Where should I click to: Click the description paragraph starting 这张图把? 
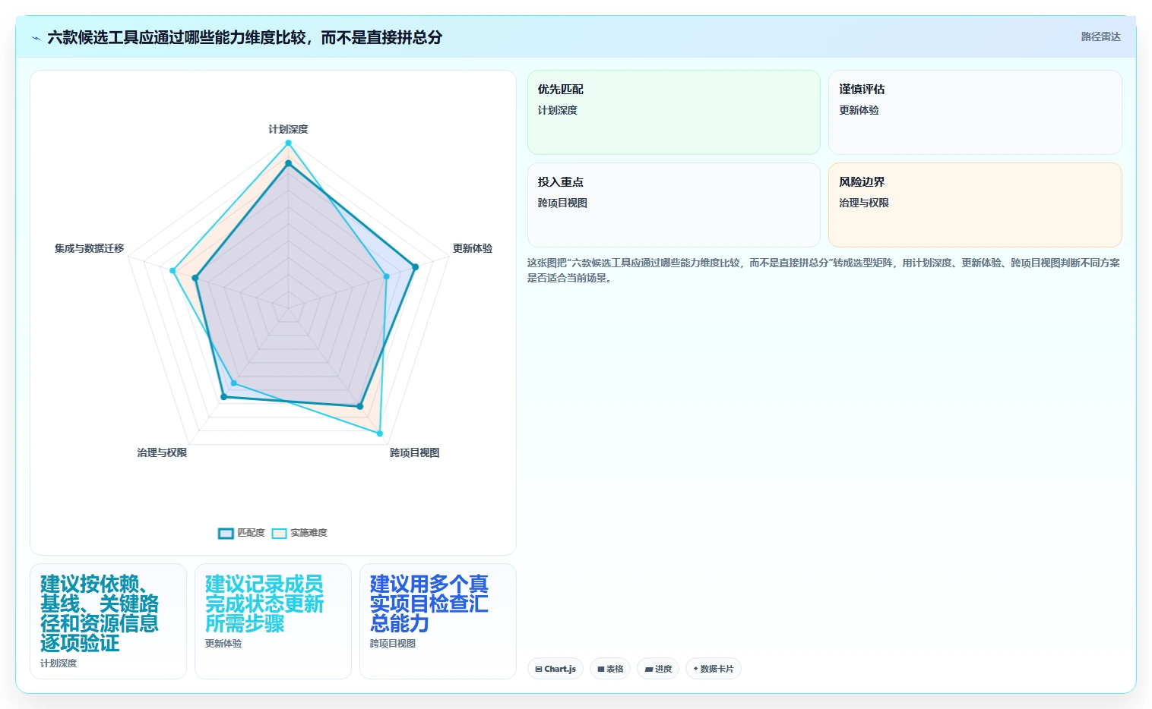(824, 270)
